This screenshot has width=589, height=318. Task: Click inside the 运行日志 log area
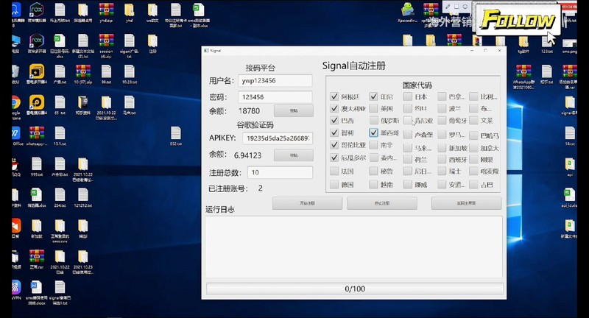click(x=354, y=247)
